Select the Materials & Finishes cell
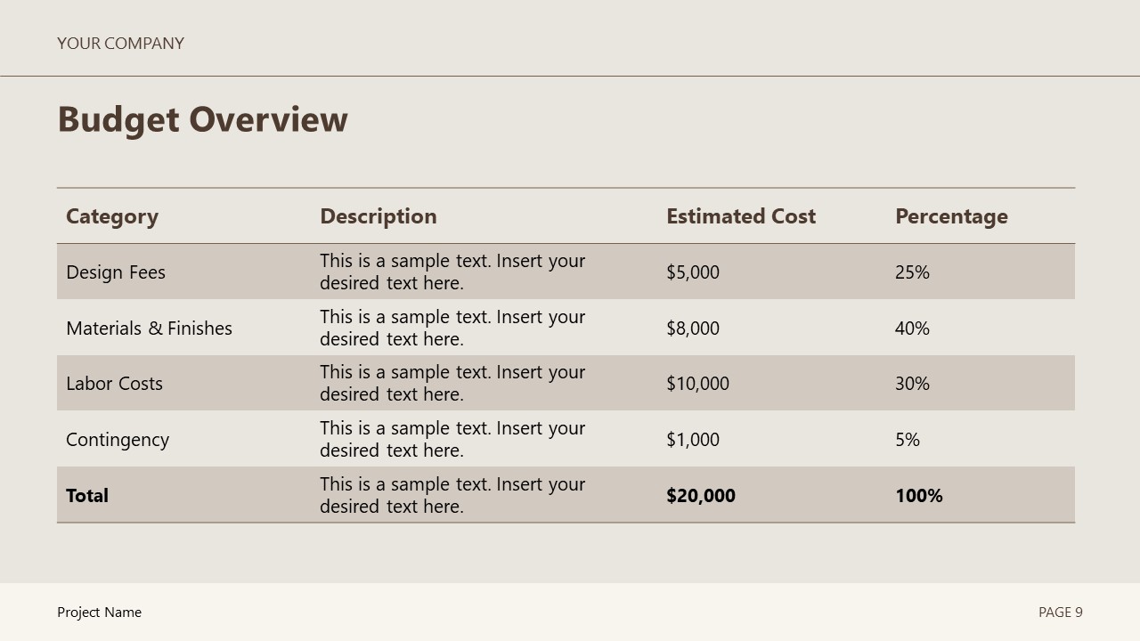The width and height of the screenshot is (1140, 641). 149,329
